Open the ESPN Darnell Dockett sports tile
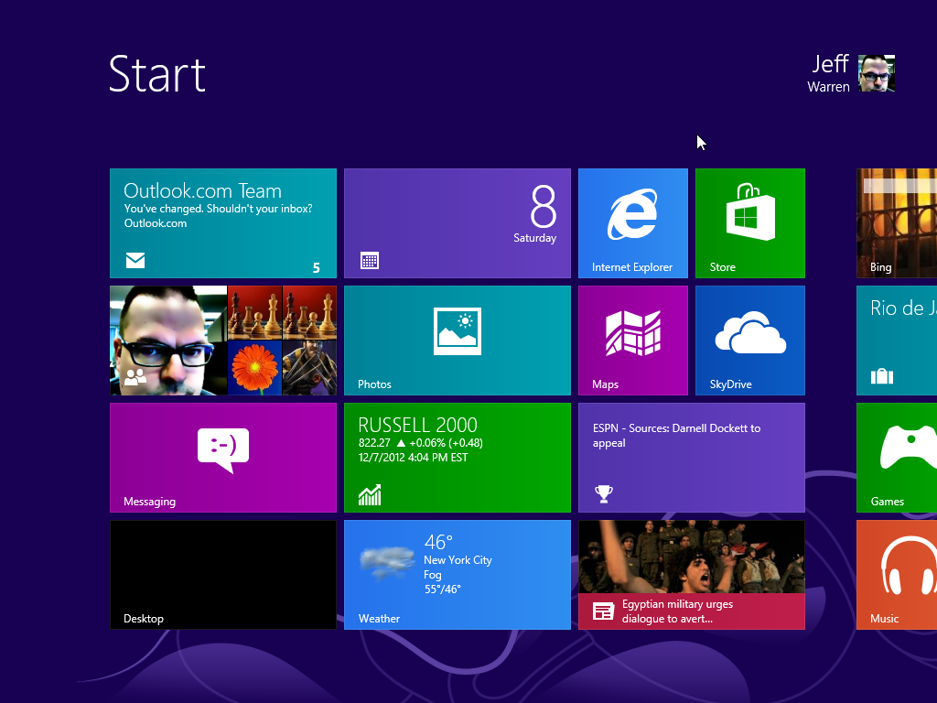The height and width of the screenshot is (703, 937). [692, 458]
